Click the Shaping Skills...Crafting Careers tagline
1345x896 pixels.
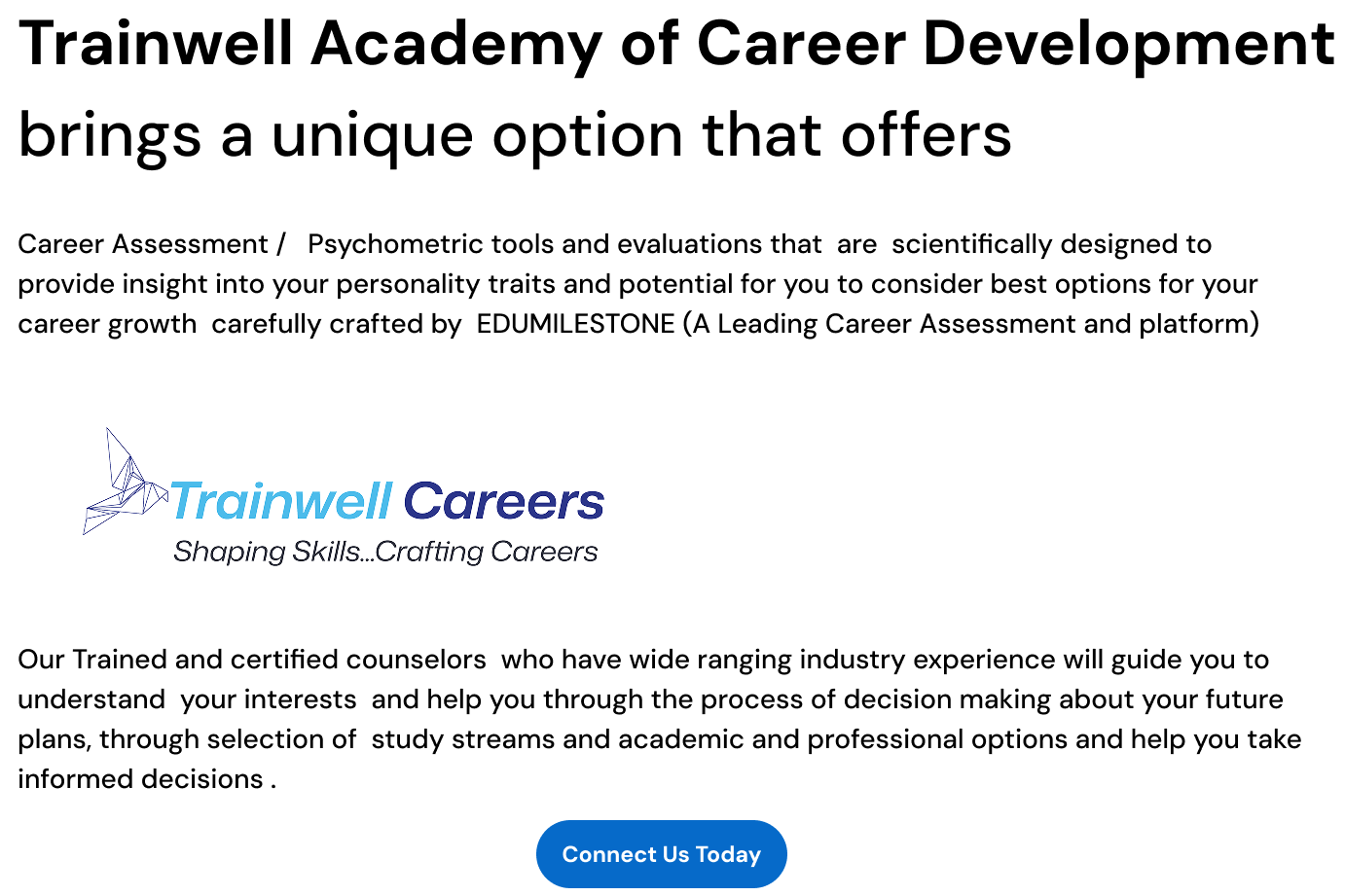tap(385, 553)
